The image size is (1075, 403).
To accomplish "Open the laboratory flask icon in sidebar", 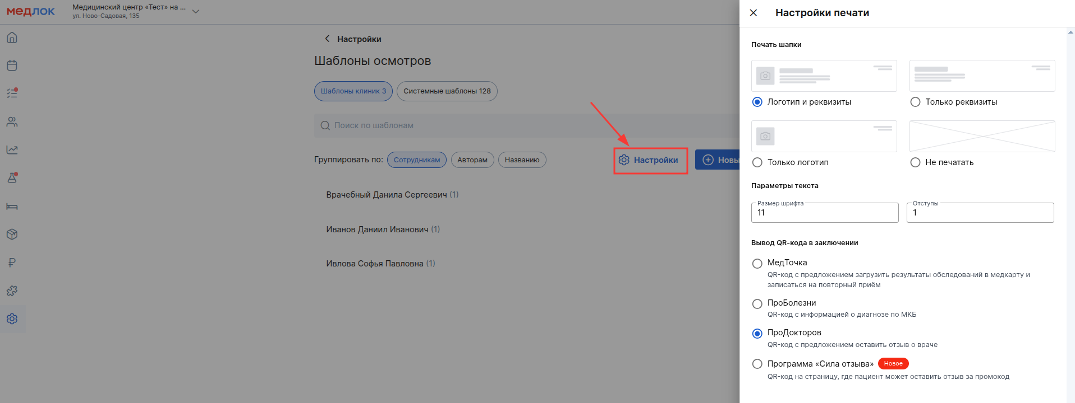I will pos(12,178).
